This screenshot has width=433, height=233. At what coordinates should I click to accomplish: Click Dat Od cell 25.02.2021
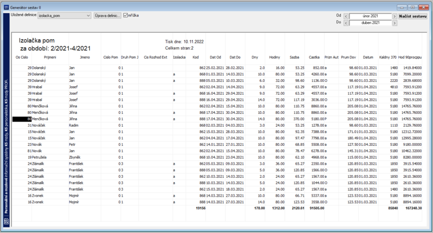(215, 68)
